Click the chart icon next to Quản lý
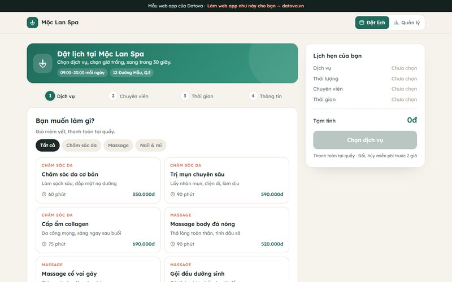The height and width of the screenshot is (282, 452). 397,23
